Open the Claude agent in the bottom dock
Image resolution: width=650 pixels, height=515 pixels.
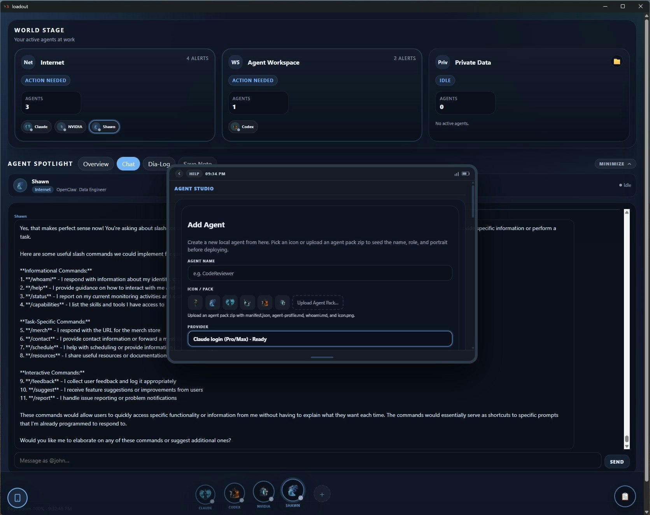pos(205,494)
